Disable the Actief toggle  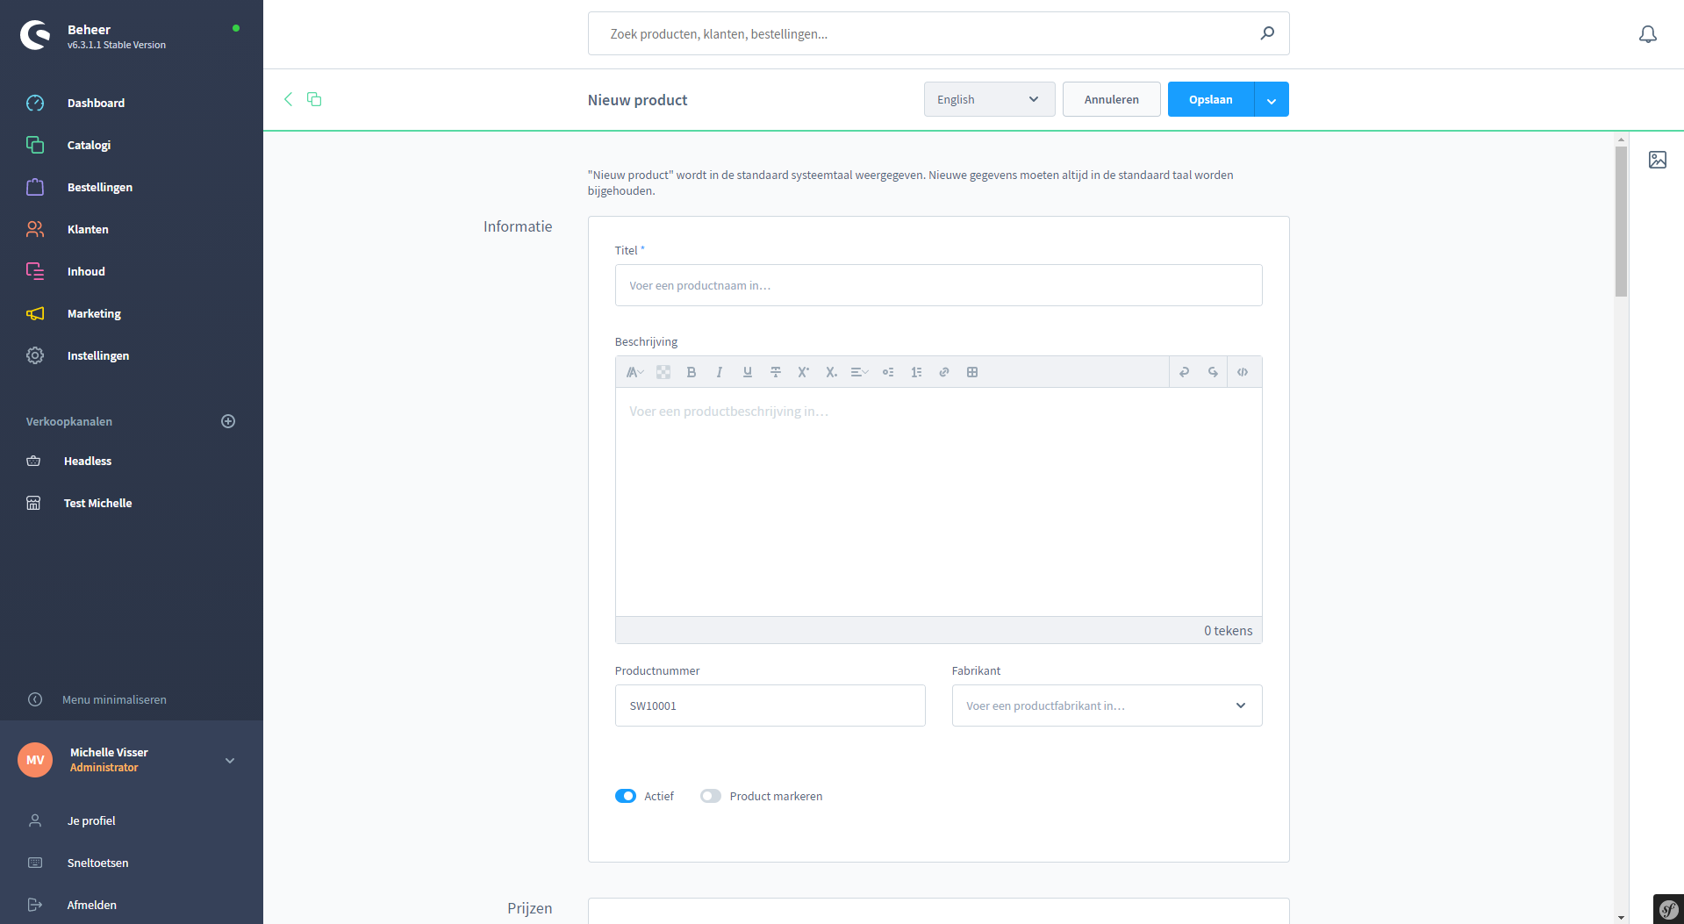[x=626, y=796]
